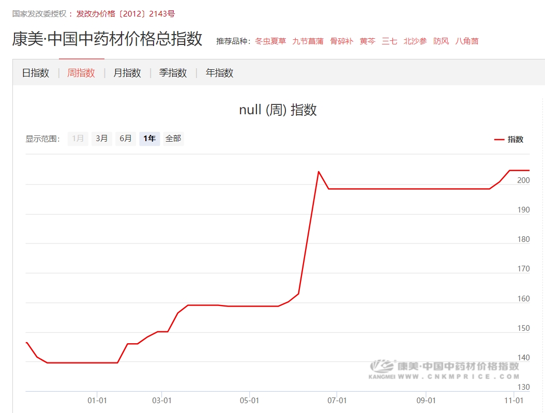
Task: Click the chart line's peak before 07-01
Action: pos(319,172)
